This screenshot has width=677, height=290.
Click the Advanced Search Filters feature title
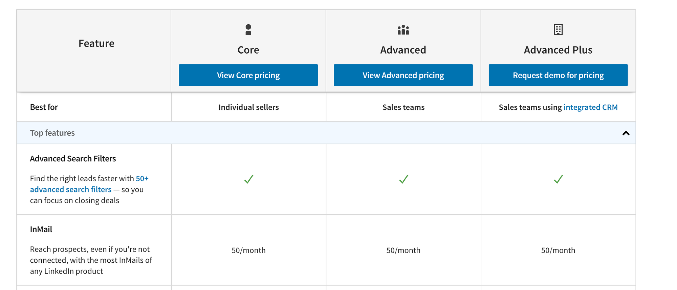point(73,159)
